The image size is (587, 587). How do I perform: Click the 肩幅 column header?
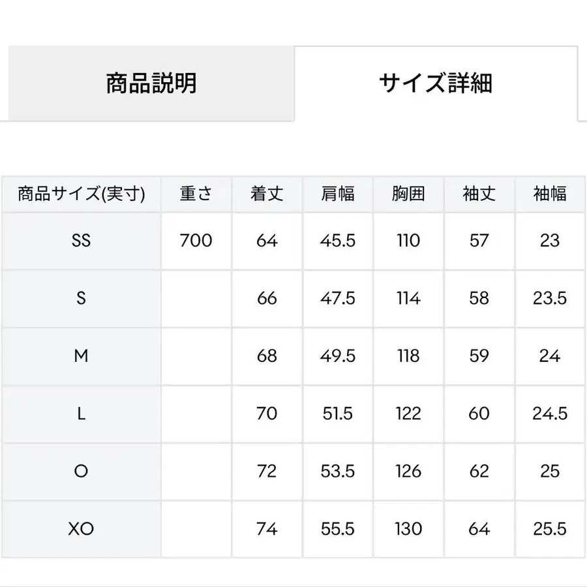click(337, 194)
